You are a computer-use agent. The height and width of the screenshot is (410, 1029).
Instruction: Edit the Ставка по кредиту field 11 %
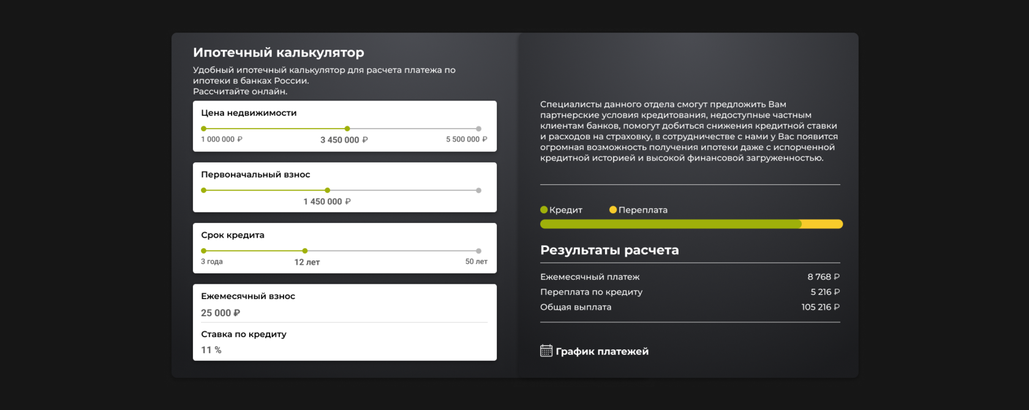(344, 350)
